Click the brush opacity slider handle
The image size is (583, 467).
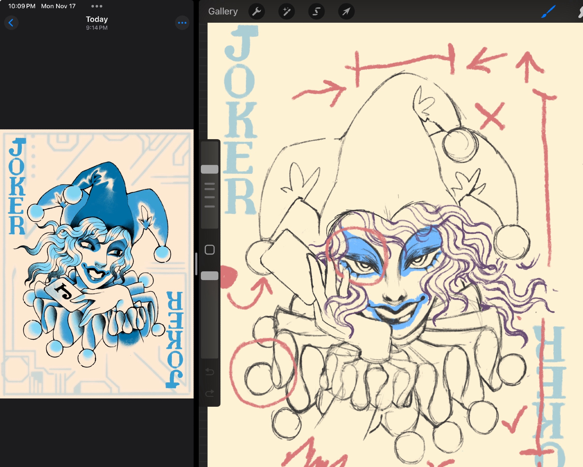pyautogui.click(x=210, y=276)
